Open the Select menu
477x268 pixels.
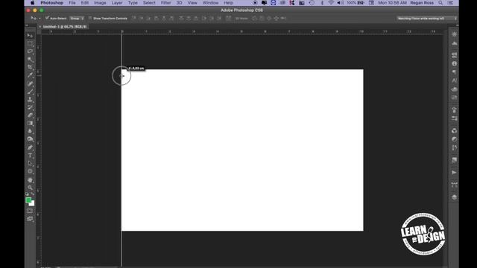149,3
